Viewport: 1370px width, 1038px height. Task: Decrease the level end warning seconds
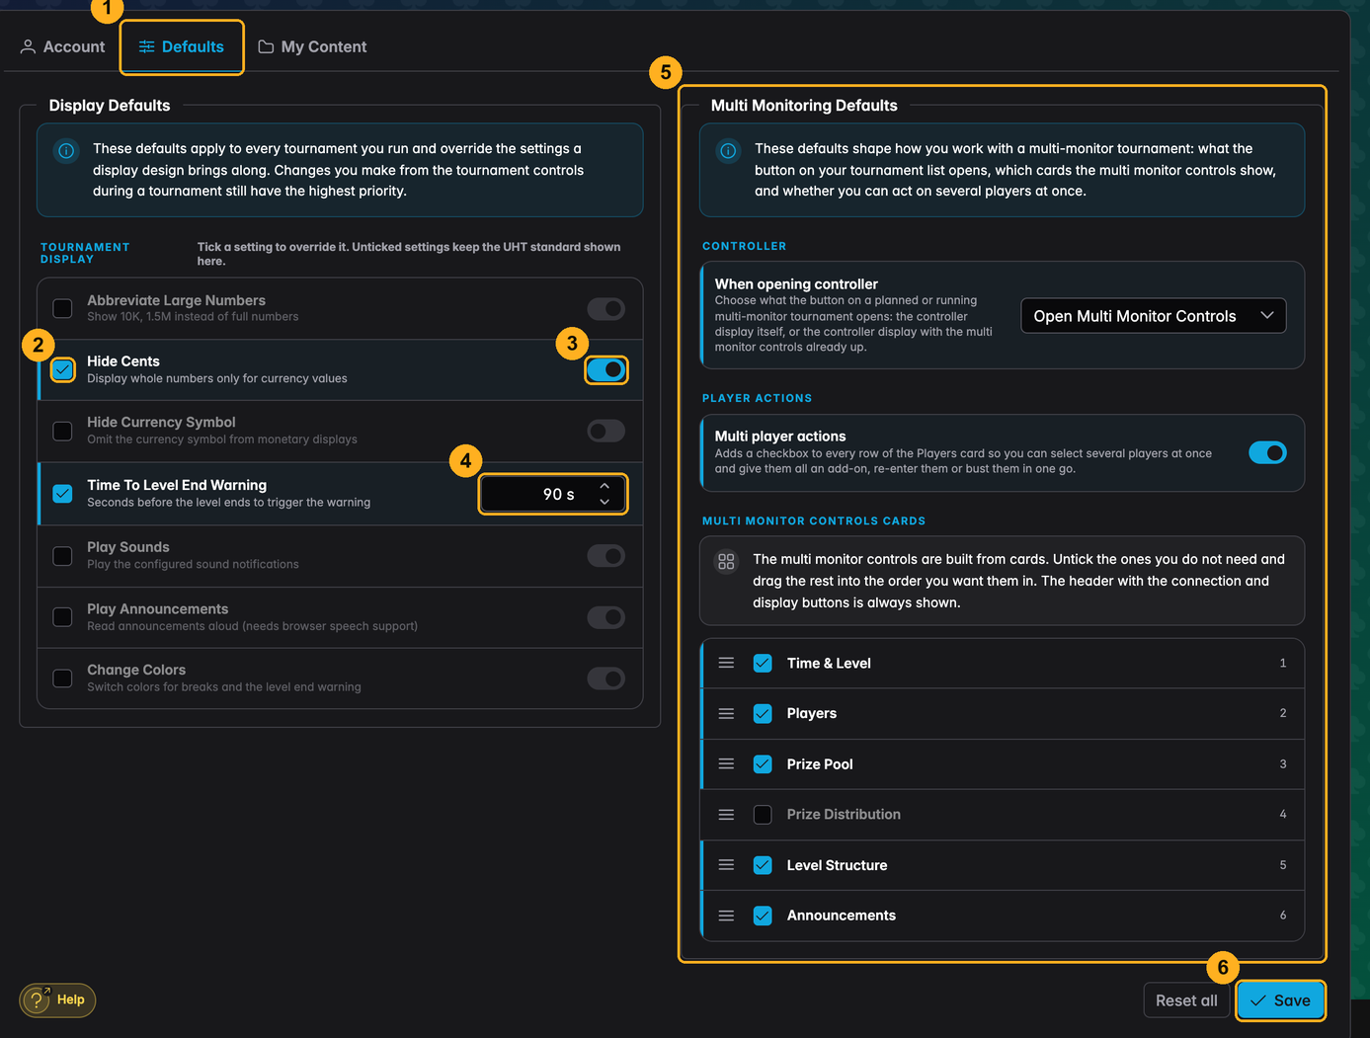click(x=604, y=502)
